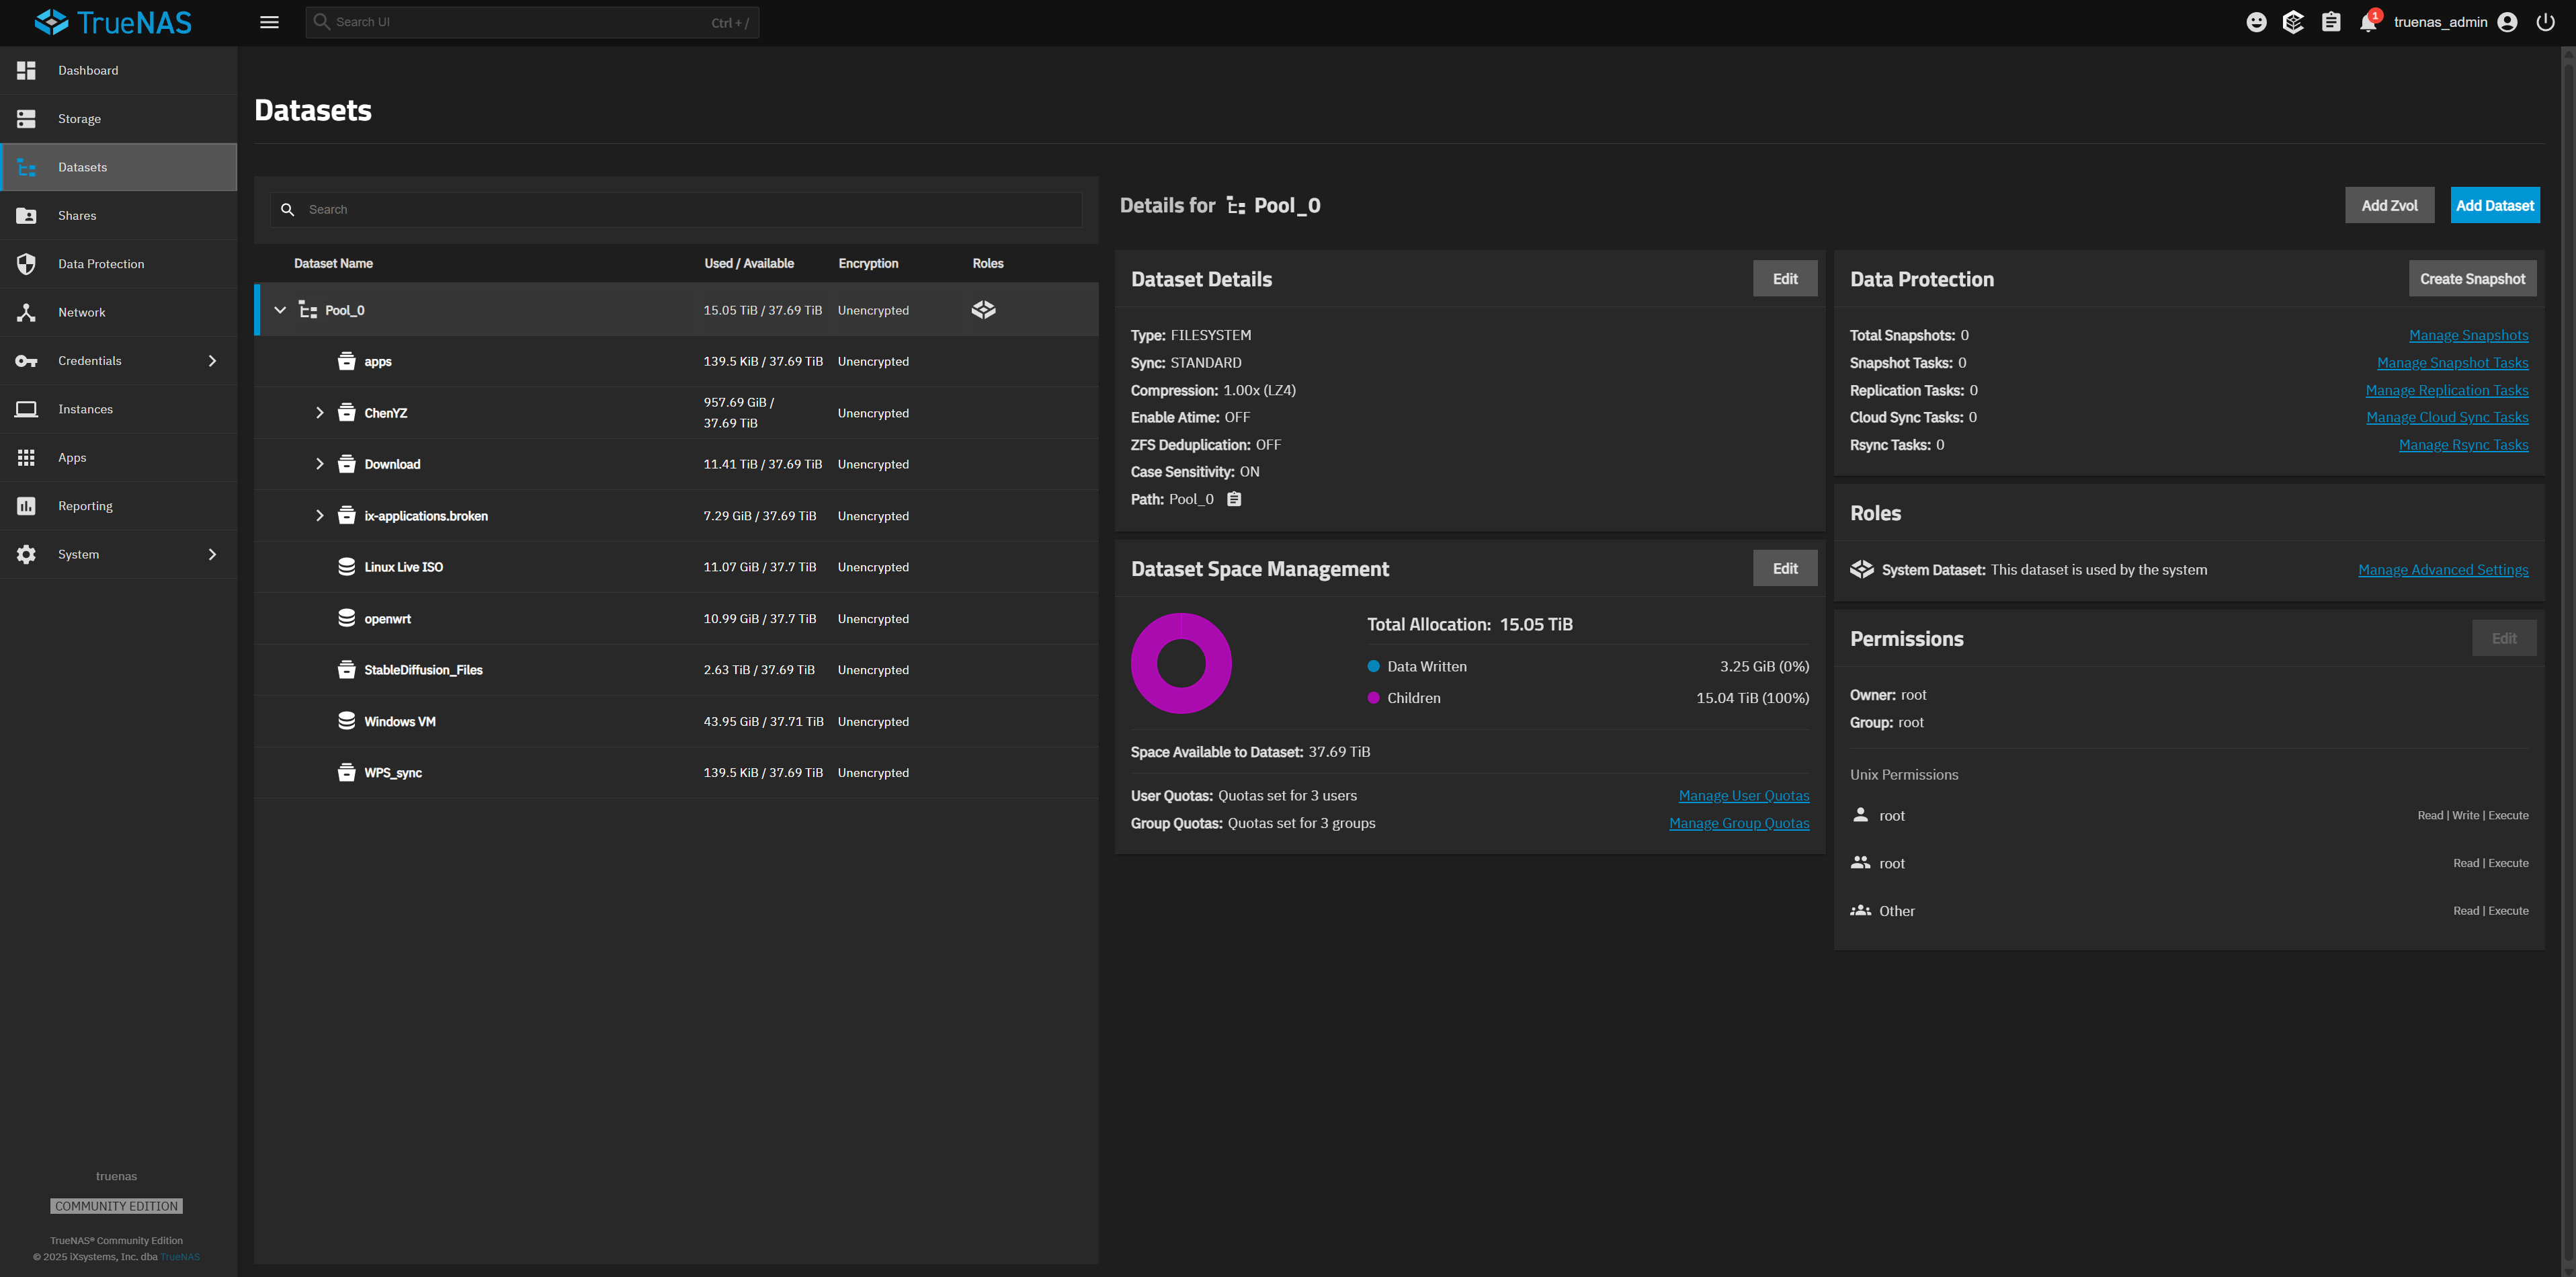2576x1277 pixels.
Task: Go to Storage in the sidebar
Action: [118, 119]
